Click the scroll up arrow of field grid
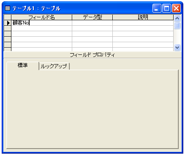 [177, 18]
